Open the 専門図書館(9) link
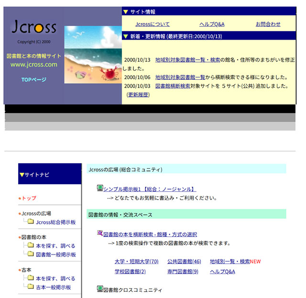 (x=183, y=272)
